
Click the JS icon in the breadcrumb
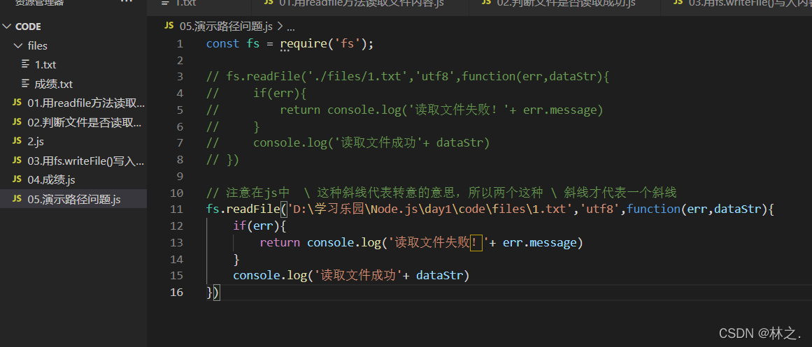(x=169, y=26)
